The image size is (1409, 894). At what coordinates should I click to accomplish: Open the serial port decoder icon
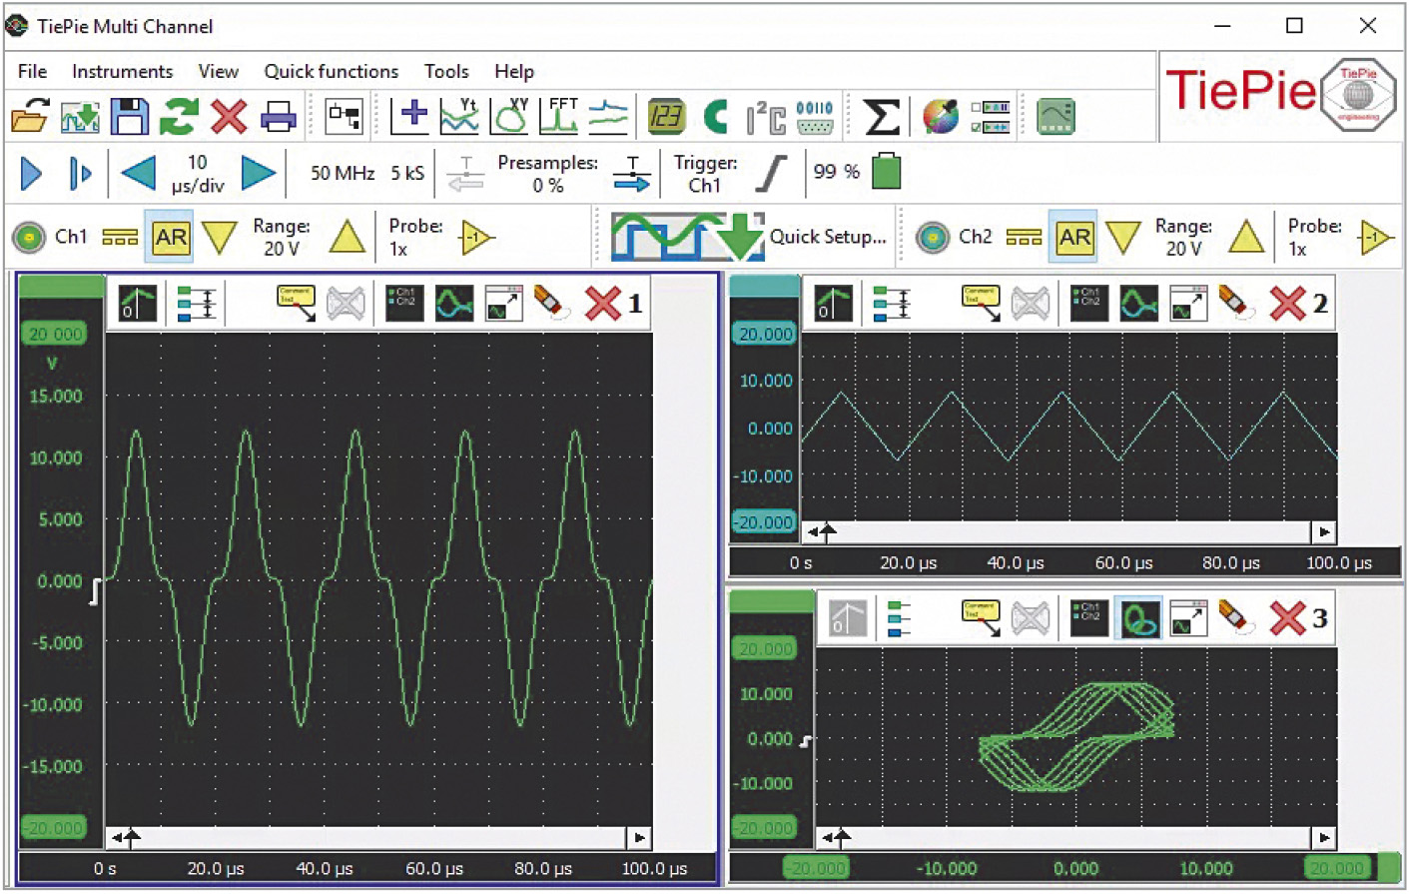click(815, 117)
